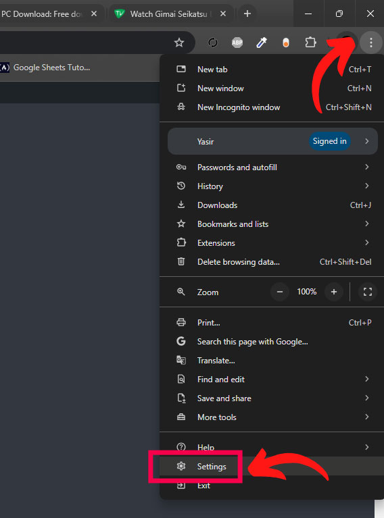
Task: Activate the color picker eyedropper extension
Action: coord(261,43)
